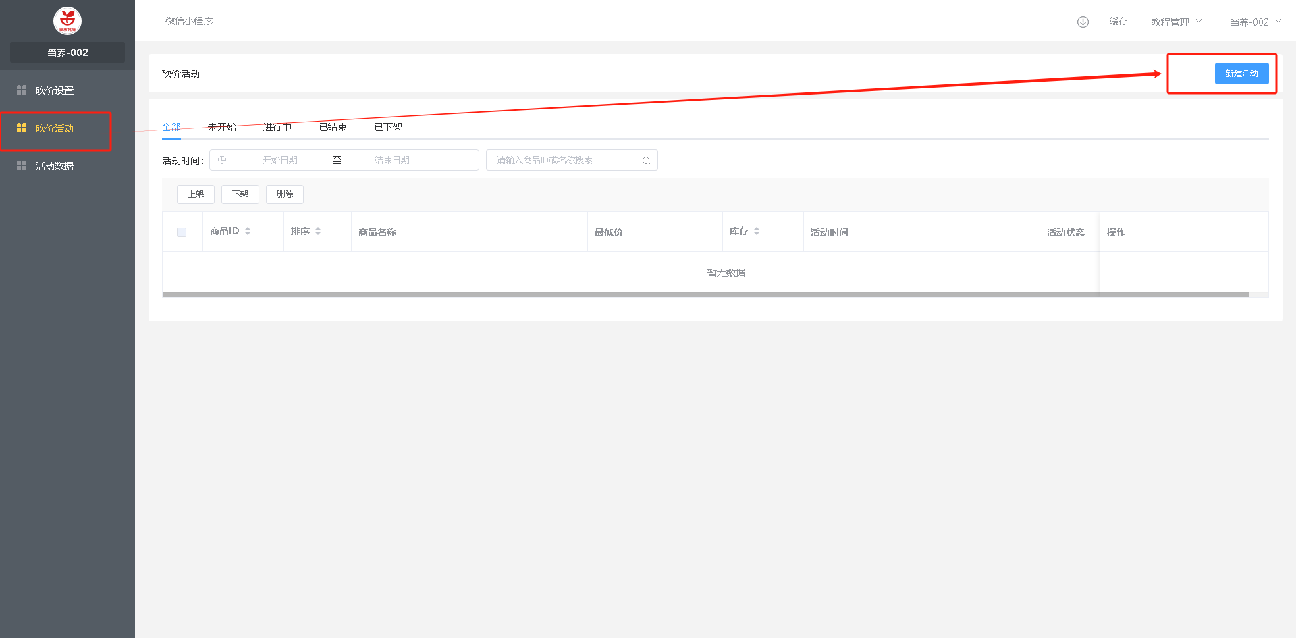This screenshot has height=638, width=1296.
Task: Expand the 教程管理 dropdown
Action: (1176, 22)
